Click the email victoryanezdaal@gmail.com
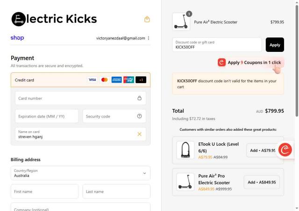The height and width of the screenshot is (211, 299). pyautogui.click(x=121, y=38)
